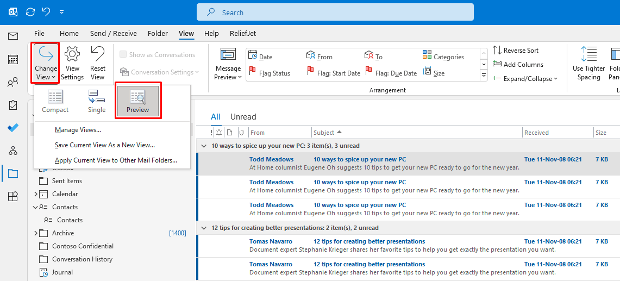The width and height of the screenshot is (620, 281).
Task: Move up one row in the Arrangement gallery
Action: pyautogui.click(x=484, y=53)
